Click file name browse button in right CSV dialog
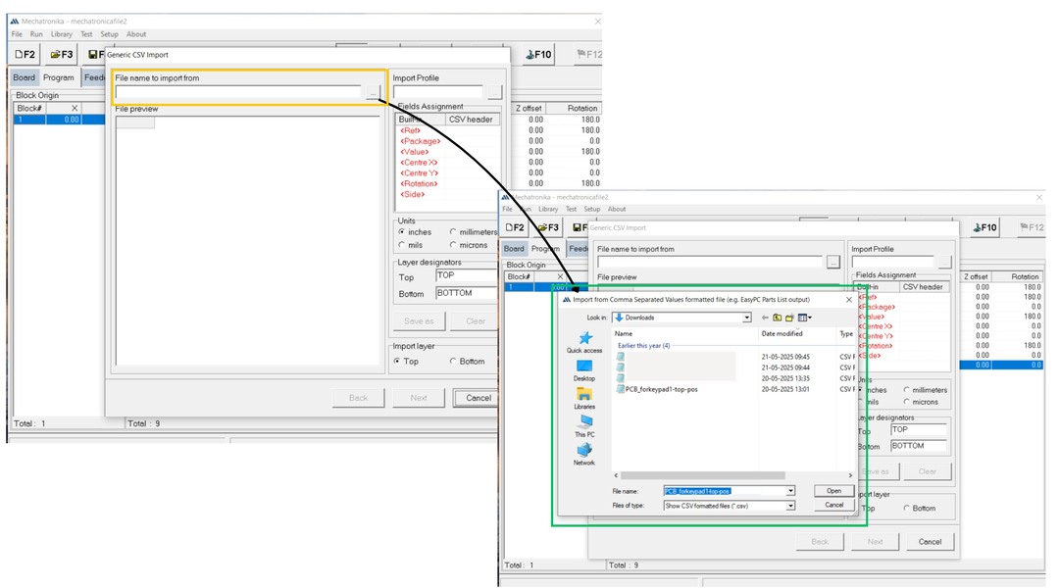This screenshot has width=1059, height=588. tap(832, 262)
